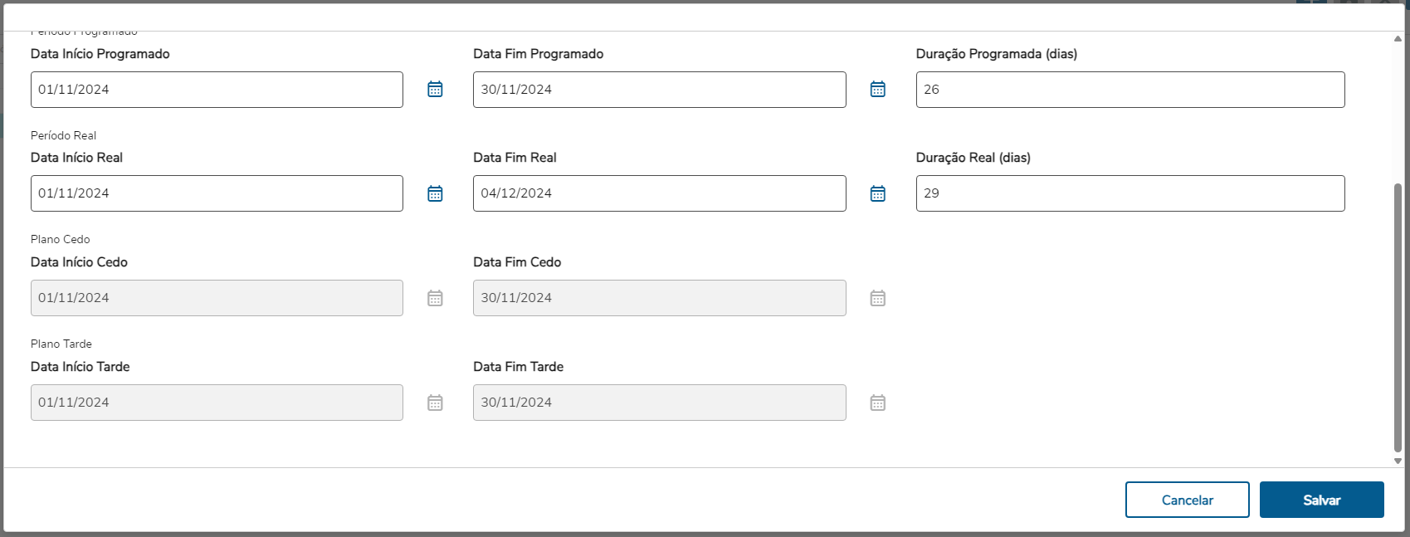Focus the Data Início Programado field
Screen dimensions: 1410x537
pos(217,90)
